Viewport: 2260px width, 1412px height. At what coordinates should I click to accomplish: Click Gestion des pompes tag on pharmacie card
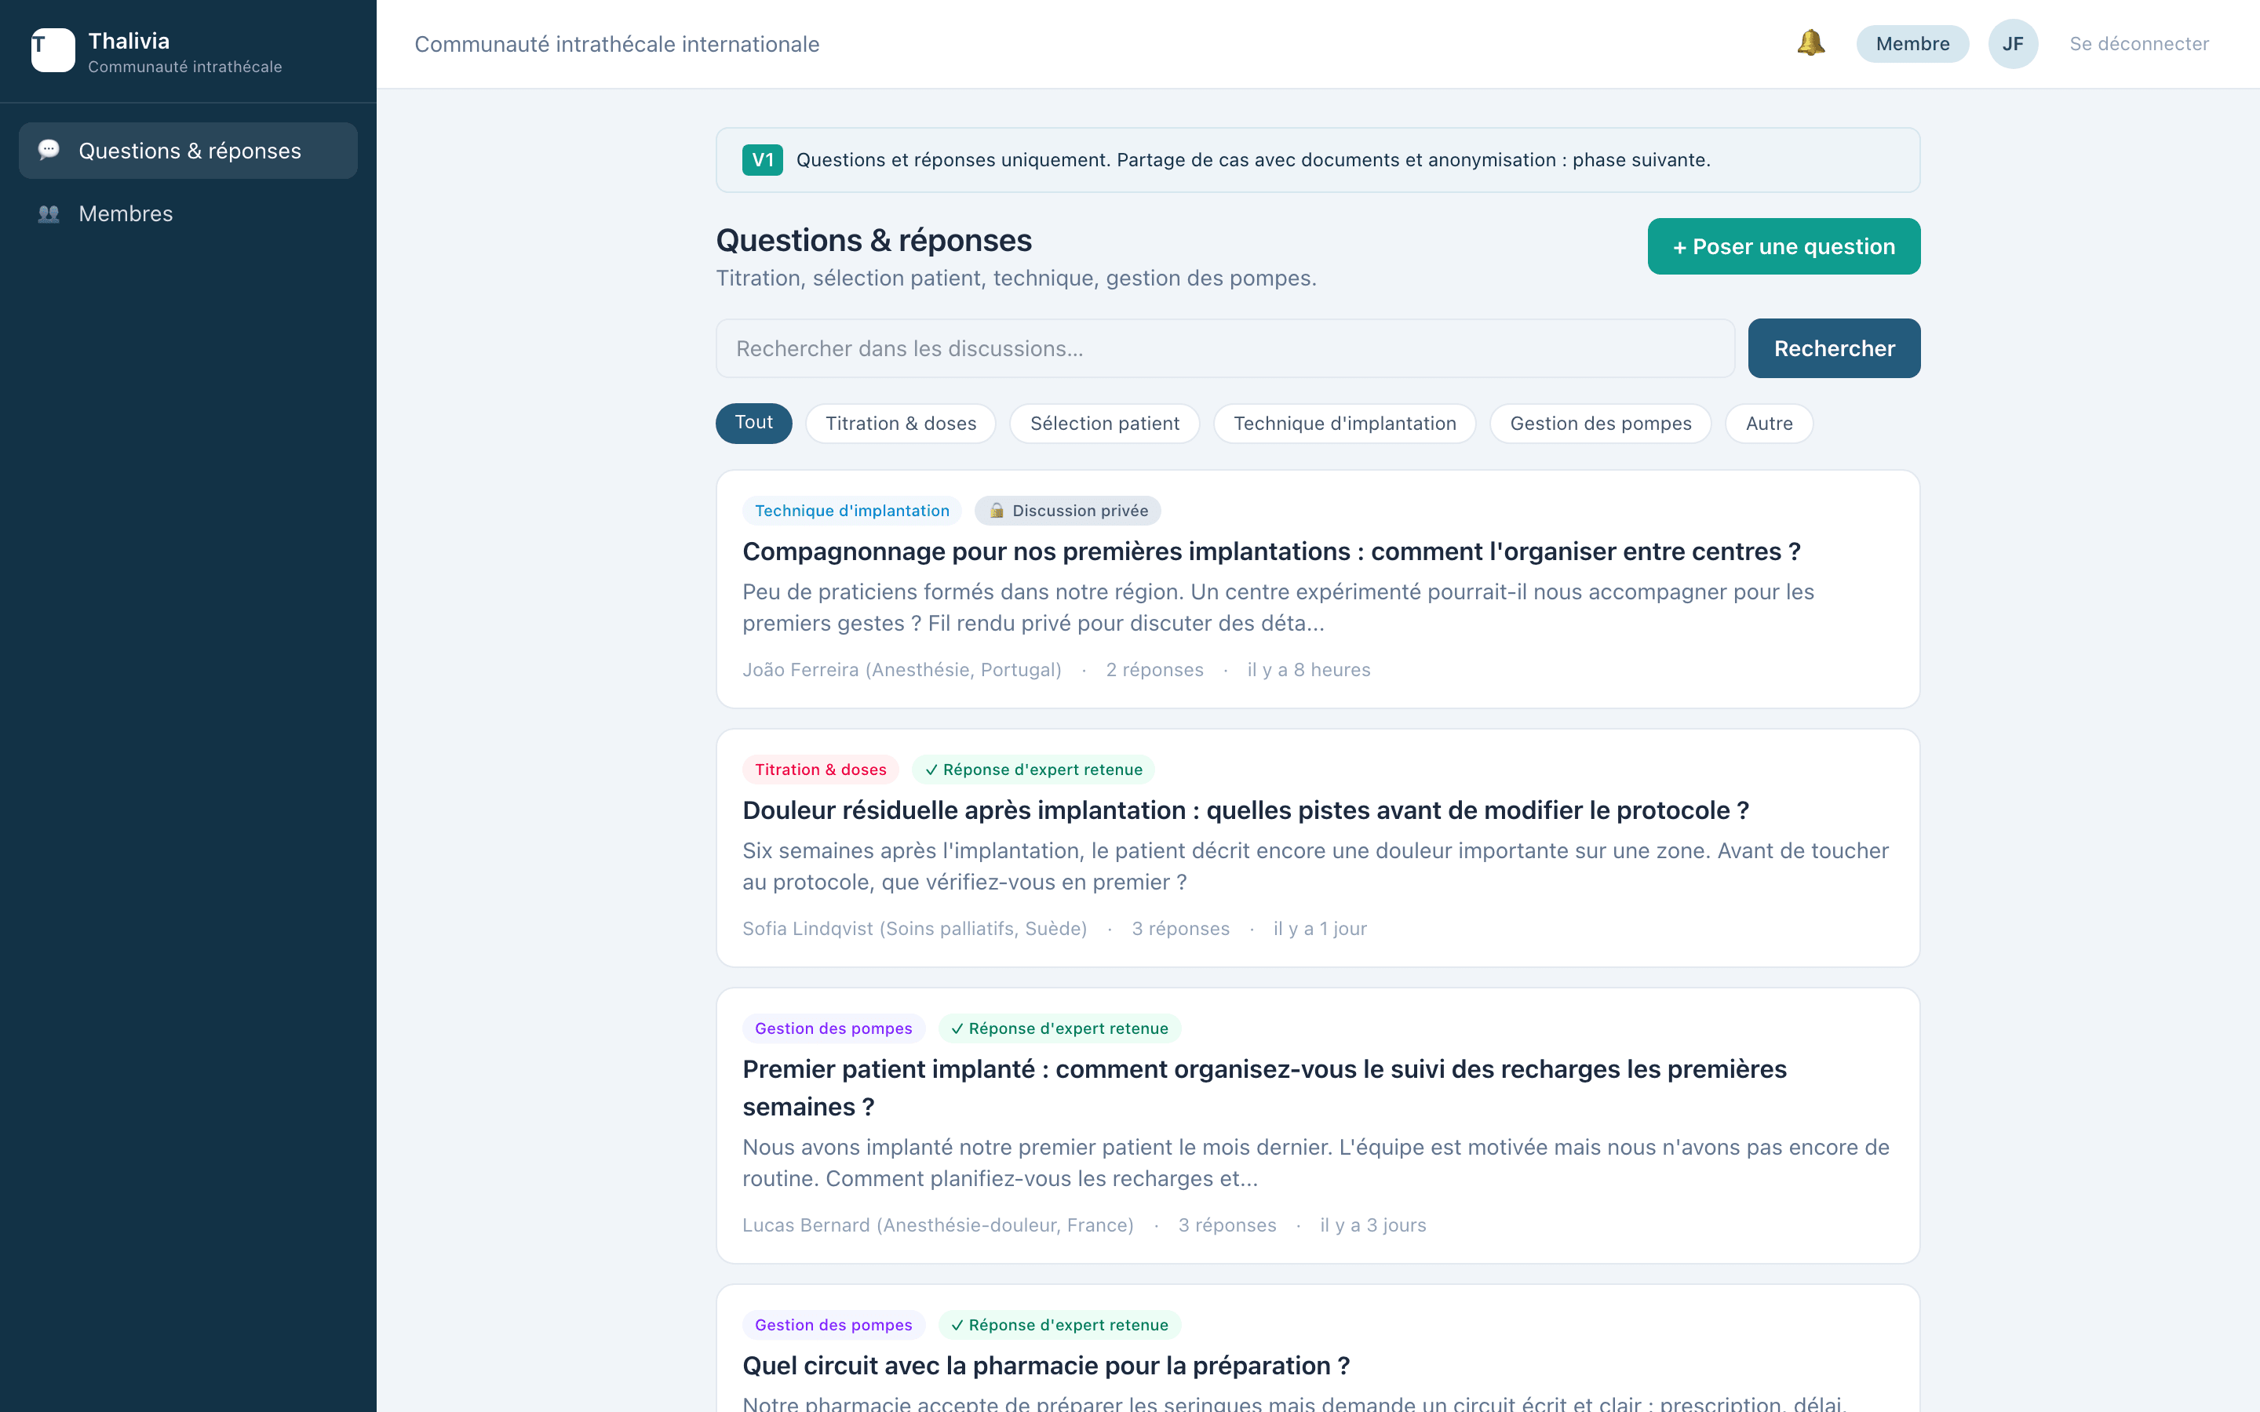(833, 1325)
